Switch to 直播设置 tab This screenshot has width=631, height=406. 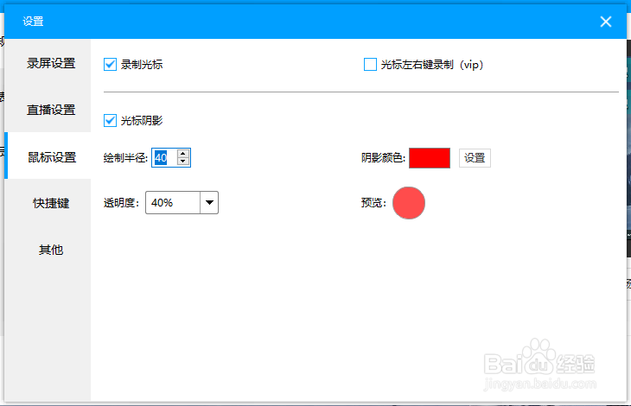click(x=51, y=110)
